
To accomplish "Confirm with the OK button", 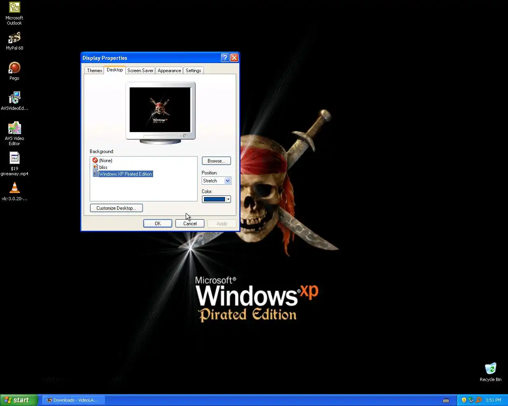I will click(x=158, y=224).
